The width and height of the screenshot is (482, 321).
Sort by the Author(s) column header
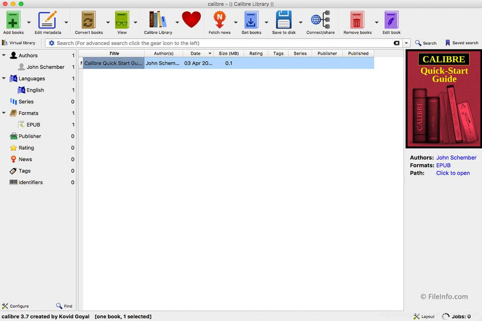(163, 53)
